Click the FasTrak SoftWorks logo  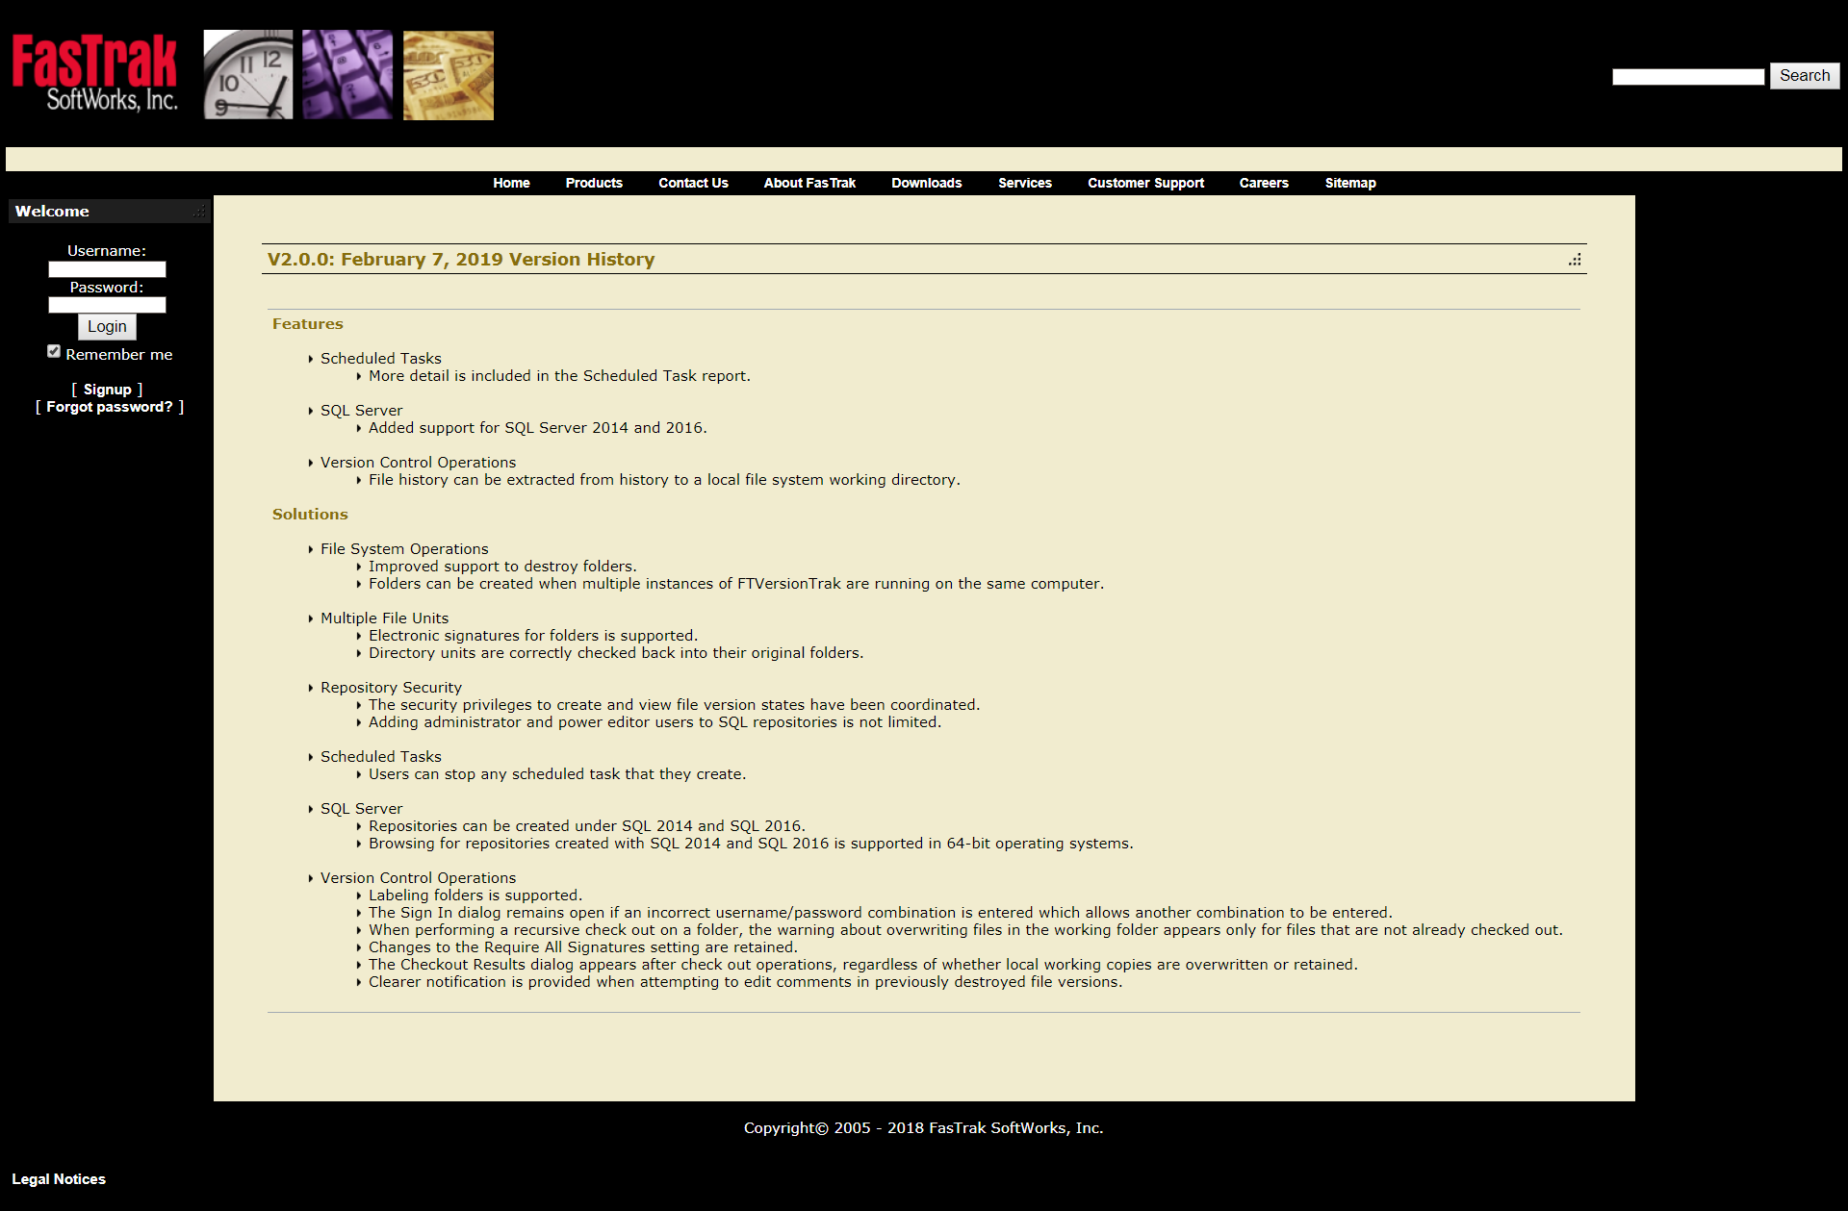[94, 74]
